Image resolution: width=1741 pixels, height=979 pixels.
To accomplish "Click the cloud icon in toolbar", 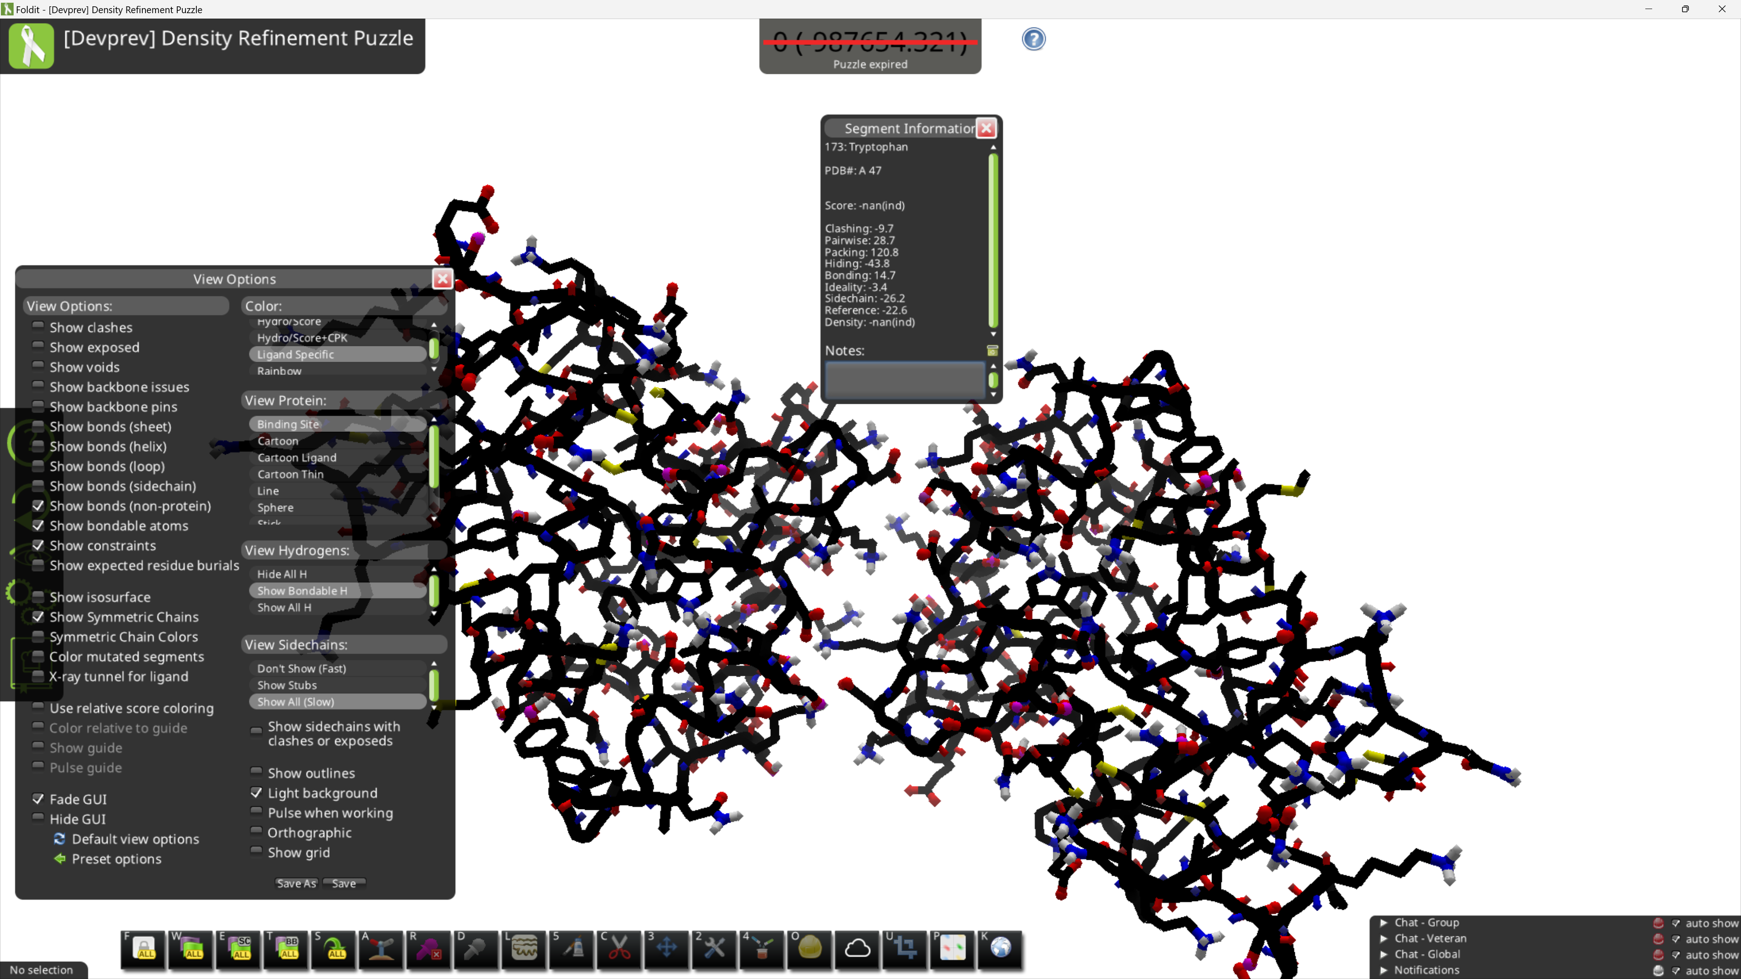I will point(857,949).
